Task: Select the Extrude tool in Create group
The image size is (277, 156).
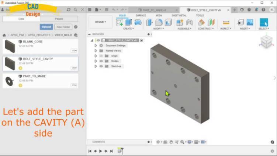Action: click(x=128, y=22)
